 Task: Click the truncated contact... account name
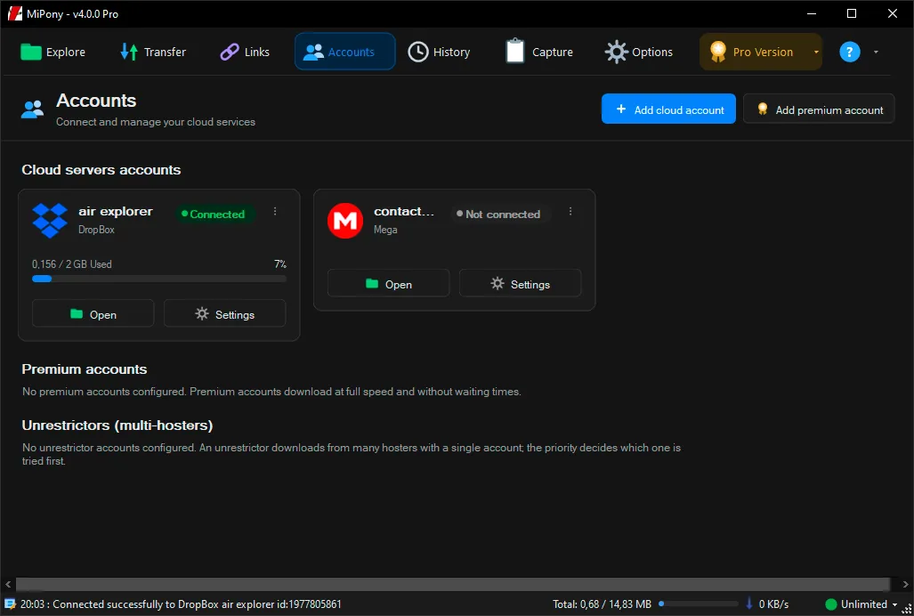point(404,211)
